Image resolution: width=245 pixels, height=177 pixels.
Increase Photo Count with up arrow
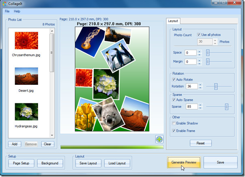[215, 40]
